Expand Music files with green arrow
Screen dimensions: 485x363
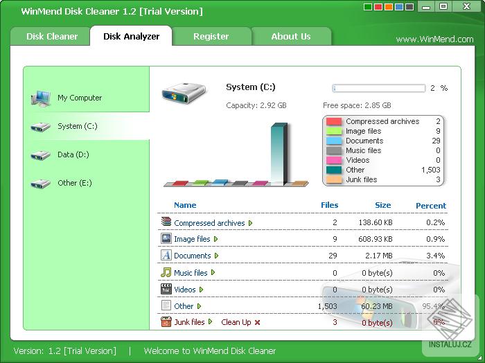click(213, 272)
